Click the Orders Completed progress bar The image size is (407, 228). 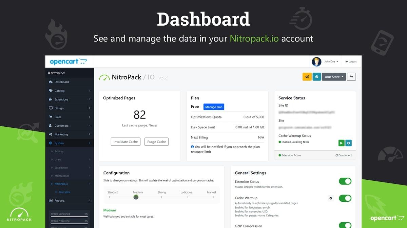(70, 216)
